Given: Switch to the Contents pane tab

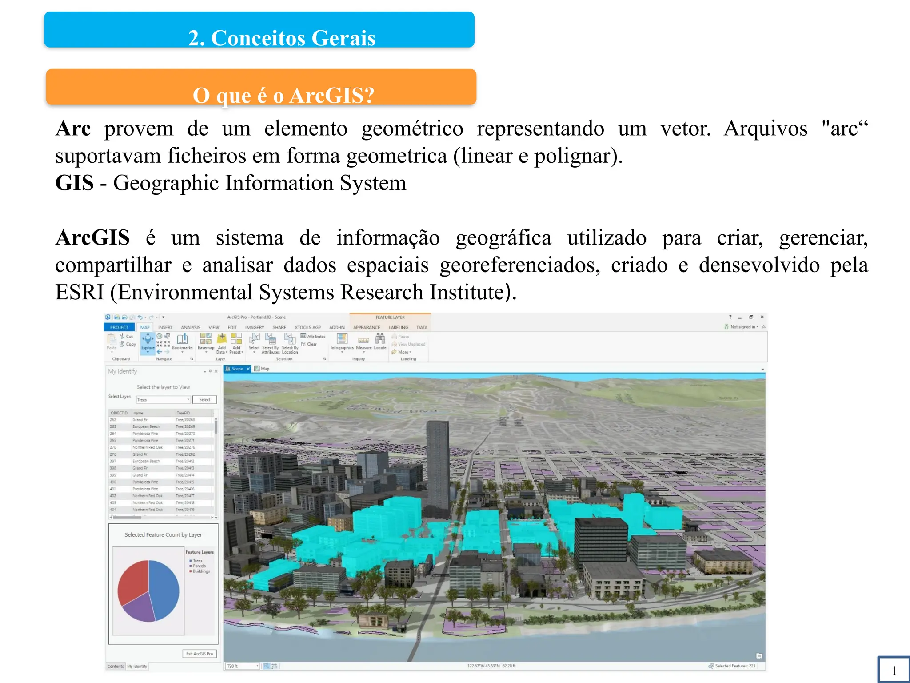Looking at the screenshot, I should coord(116,666).
